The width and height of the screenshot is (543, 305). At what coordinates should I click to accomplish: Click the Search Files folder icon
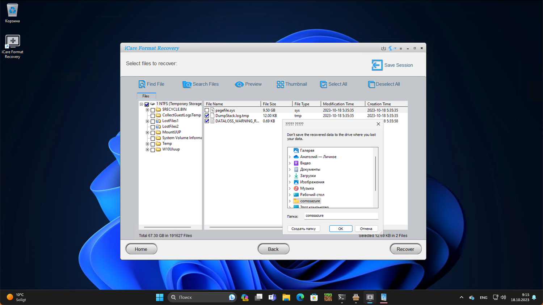[187, 84]
